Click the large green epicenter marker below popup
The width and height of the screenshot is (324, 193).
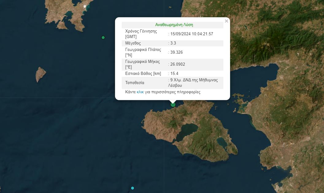tap(173, 105)
